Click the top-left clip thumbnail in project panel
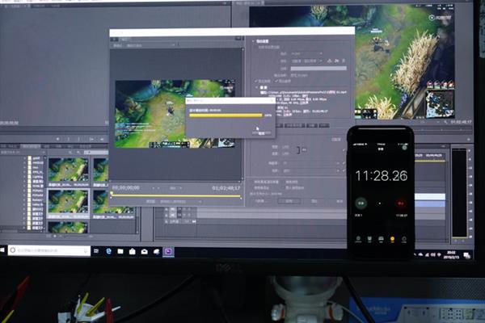 tap(68, 170)
